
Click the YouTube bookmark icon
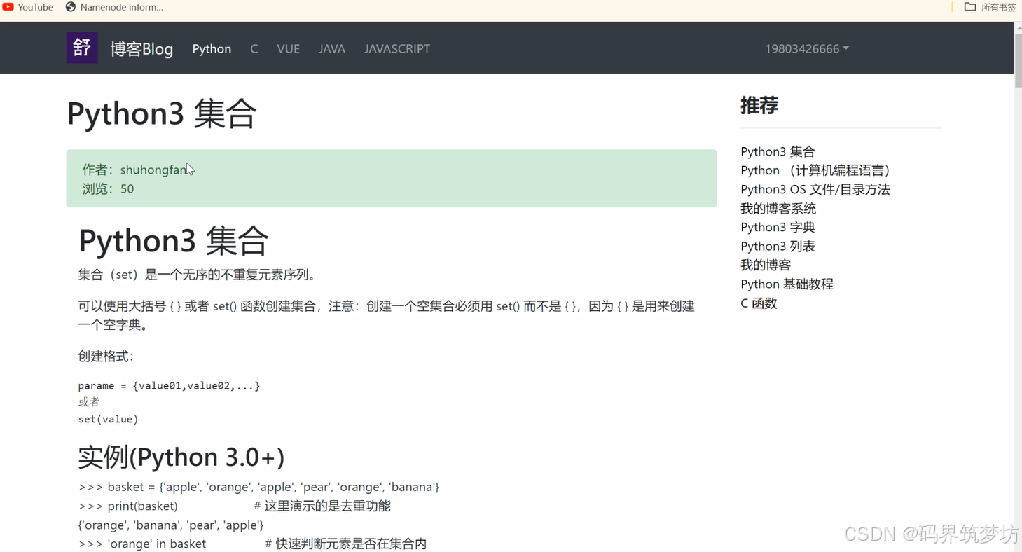coord(8,7)
